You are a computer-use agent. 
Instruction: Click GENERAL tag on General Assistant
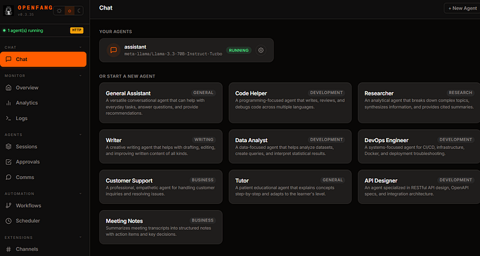click(204, 93)
